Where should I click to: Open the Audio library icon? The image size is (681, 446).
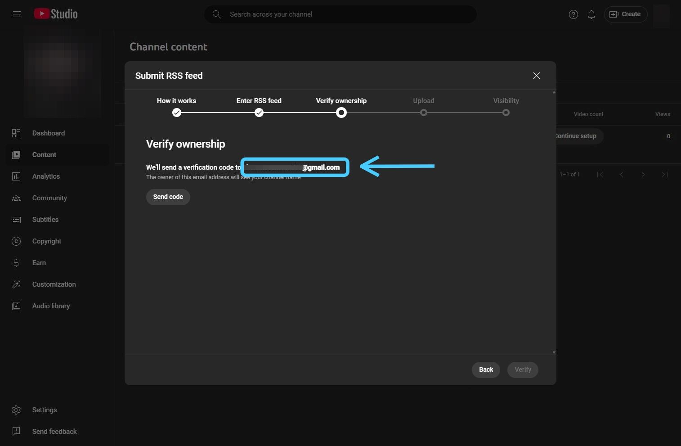(x=16, y=306)
